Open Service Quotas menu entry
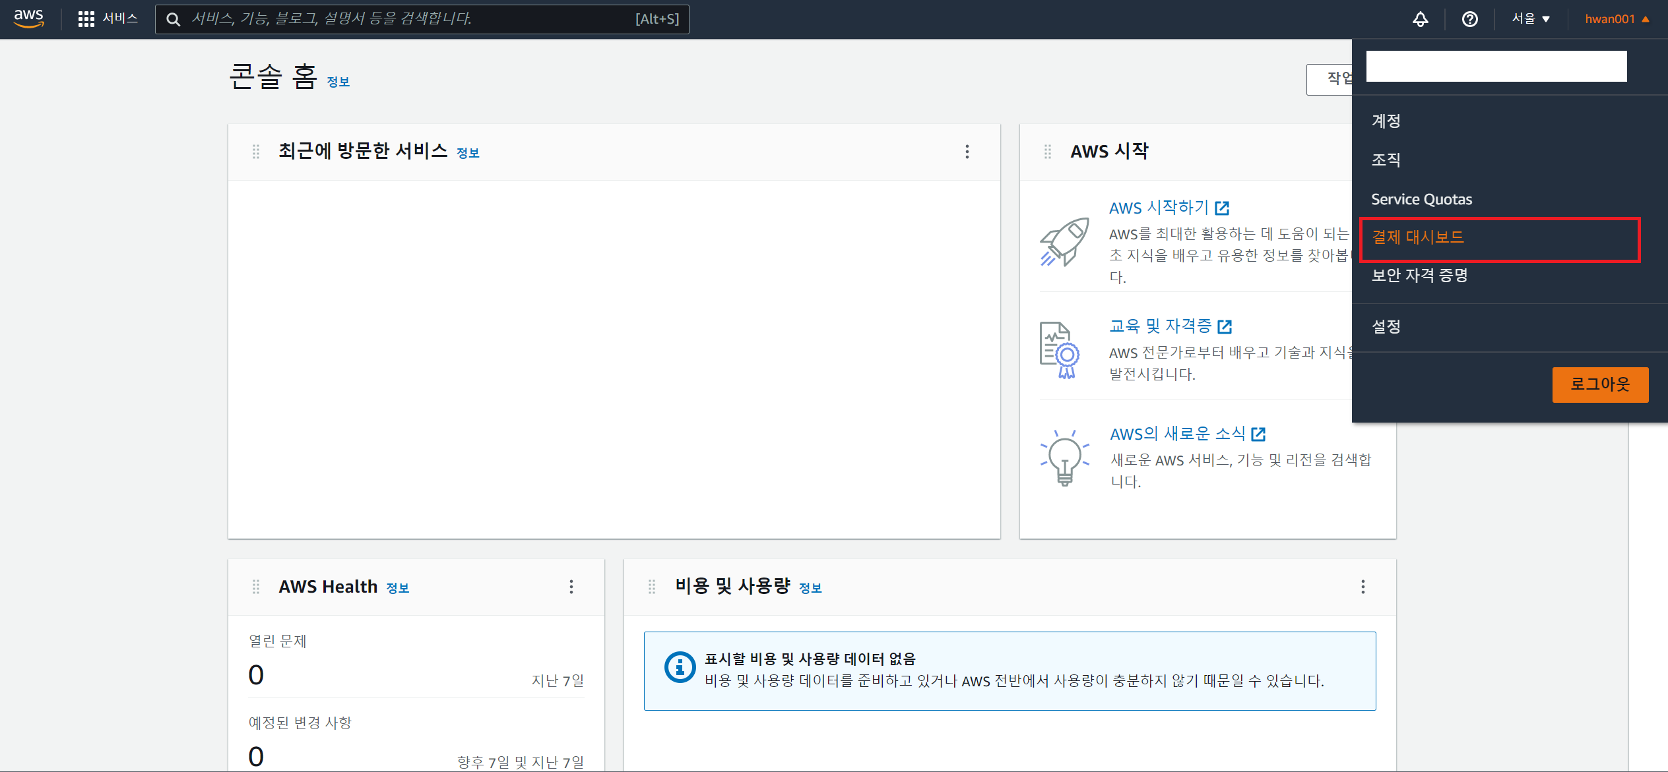Screen dimensions: 1668x772 [1421, 199]
